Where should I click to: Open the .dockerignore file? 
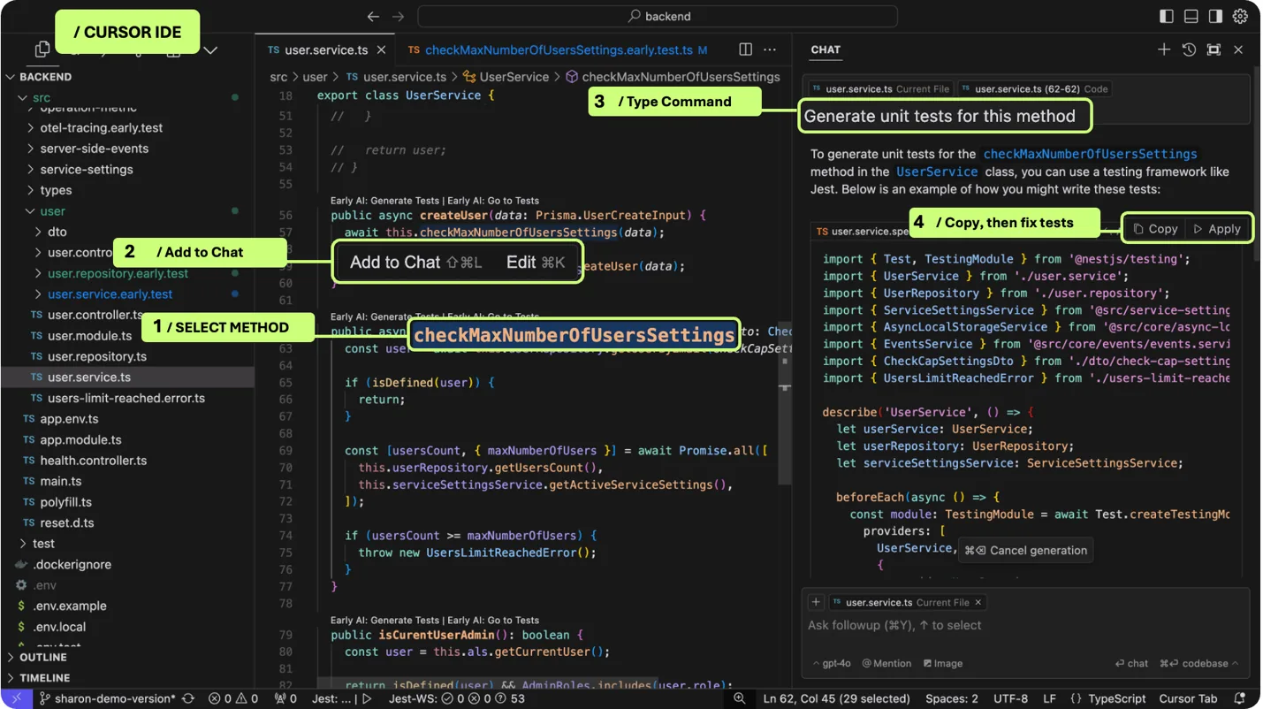(x=72, y=564)
